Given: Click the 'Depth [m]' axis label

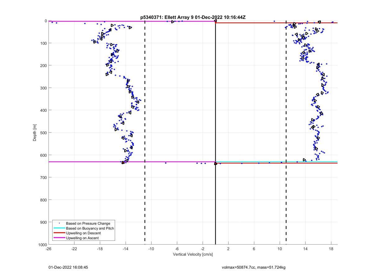Looking at the screenshot, I should pyautogui.click(x=35, y=132).
